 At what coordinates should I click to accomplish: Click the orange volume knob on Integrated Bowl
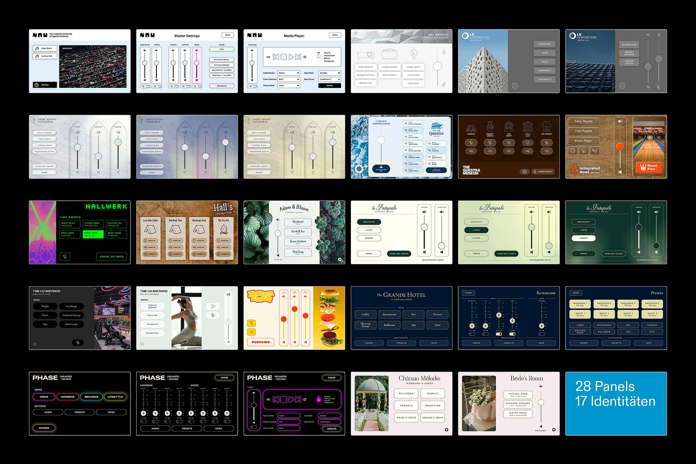pos(620,146)
